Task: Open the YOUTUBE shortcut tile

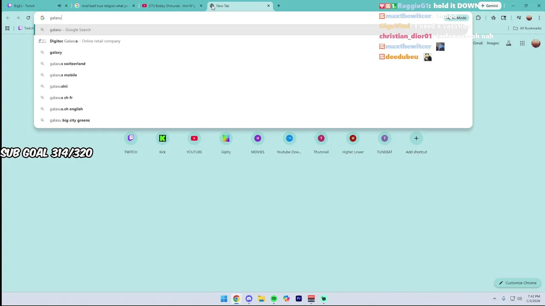Action: 194,143
